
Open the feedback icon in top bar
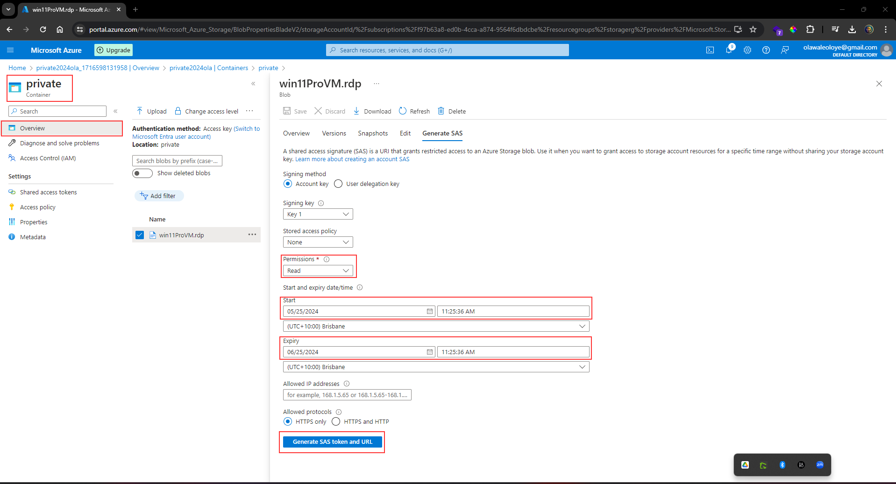click(785, 50)
